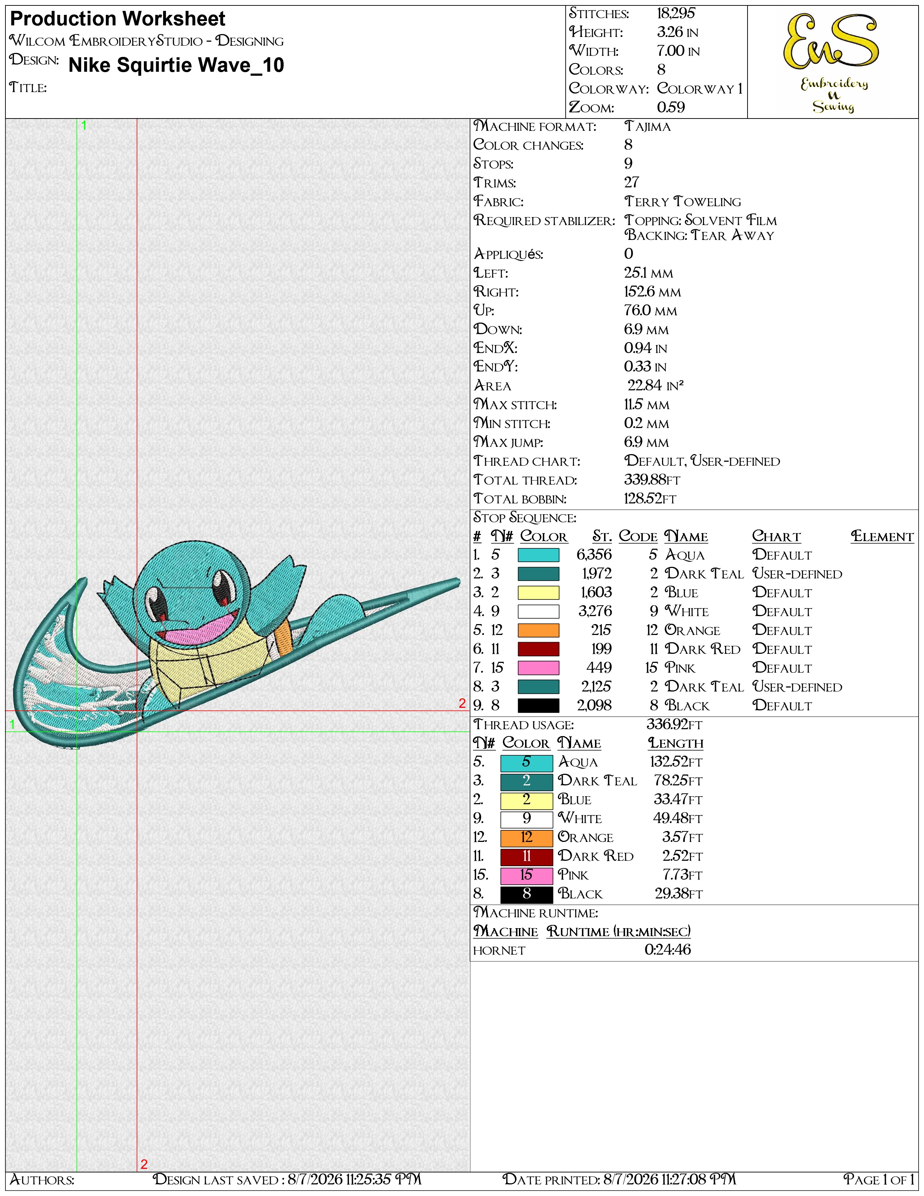Click the Aqua thread length "132.52ft"

[677, 762]
